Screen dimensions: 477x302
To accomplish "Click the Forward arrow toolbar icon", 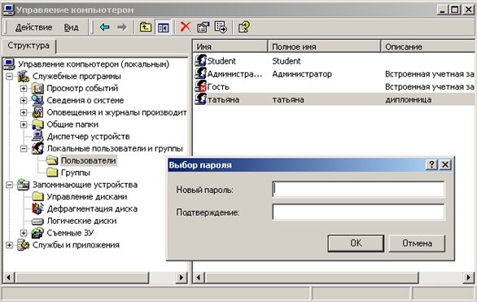I will pos(122,28).
